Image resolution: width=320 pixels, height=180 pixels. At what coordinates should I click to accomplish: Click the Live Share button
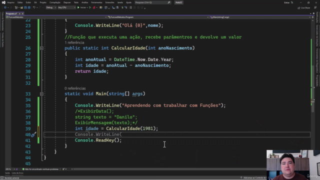304,8
